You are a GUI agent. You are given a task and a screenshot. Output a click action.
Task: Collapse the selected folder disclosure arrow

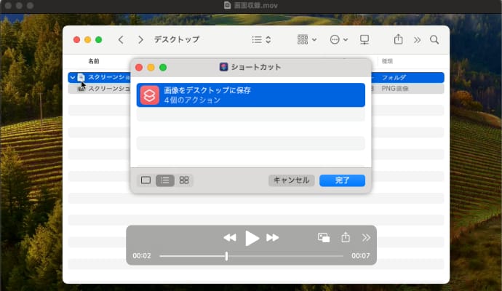[72, 77]
